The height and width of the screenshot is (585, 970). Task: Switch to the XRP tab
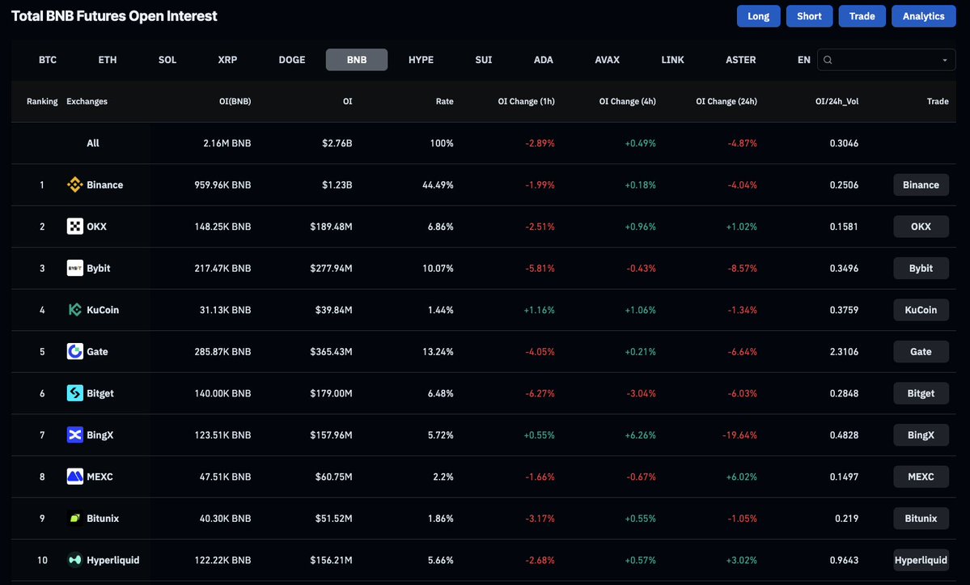coord(227,60)
